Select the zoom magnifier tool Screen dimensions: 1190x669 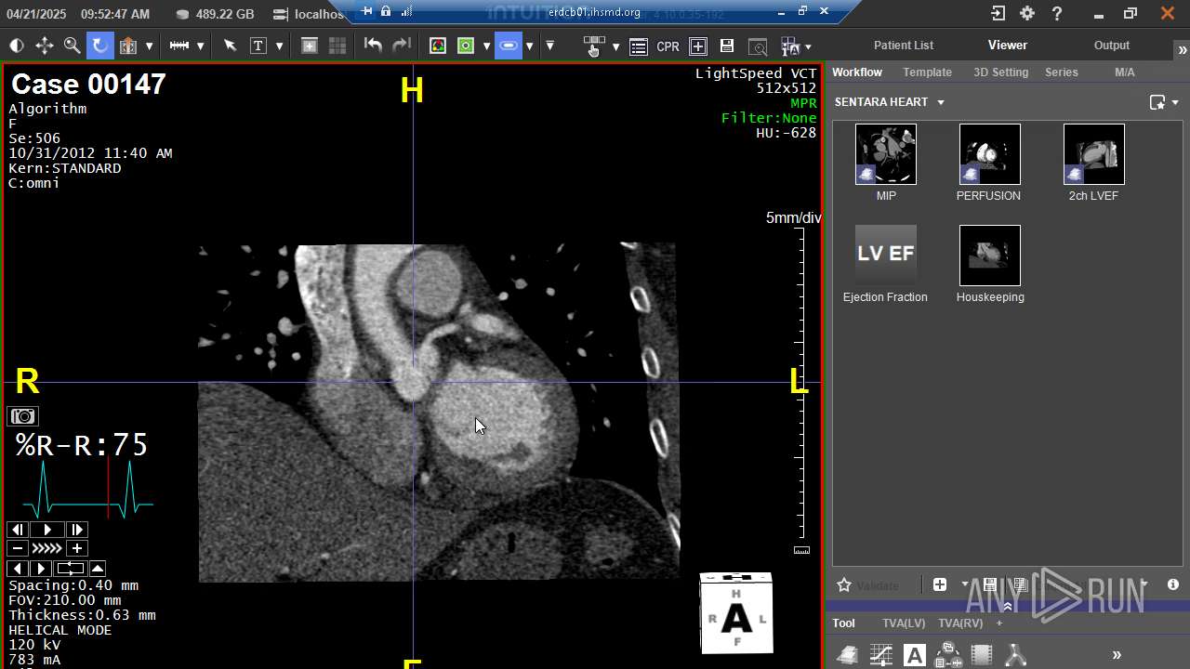click(x=72, y=46)
